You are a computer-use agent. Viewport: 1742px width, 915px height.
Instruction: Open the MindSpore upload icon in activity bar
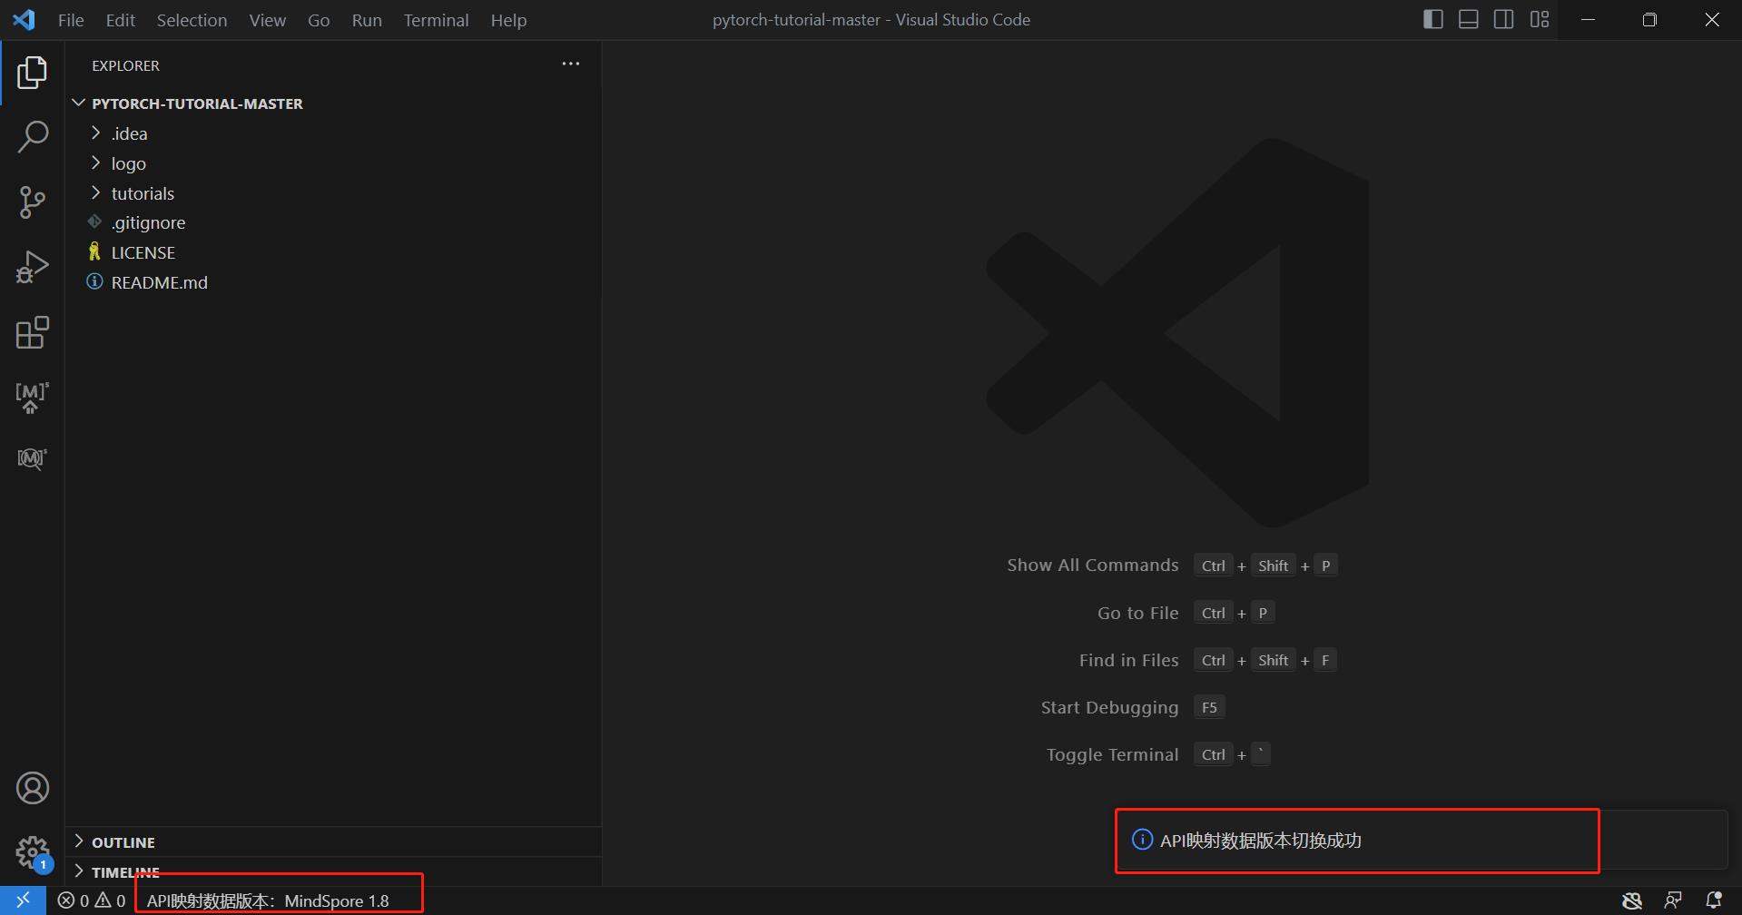(32, 398)
